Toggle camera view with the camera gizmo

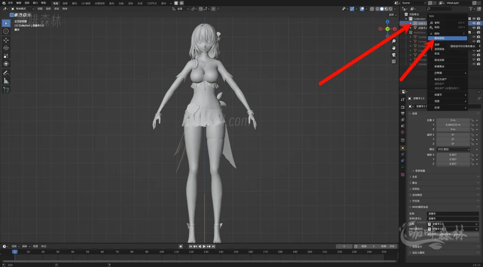(394, 55)
